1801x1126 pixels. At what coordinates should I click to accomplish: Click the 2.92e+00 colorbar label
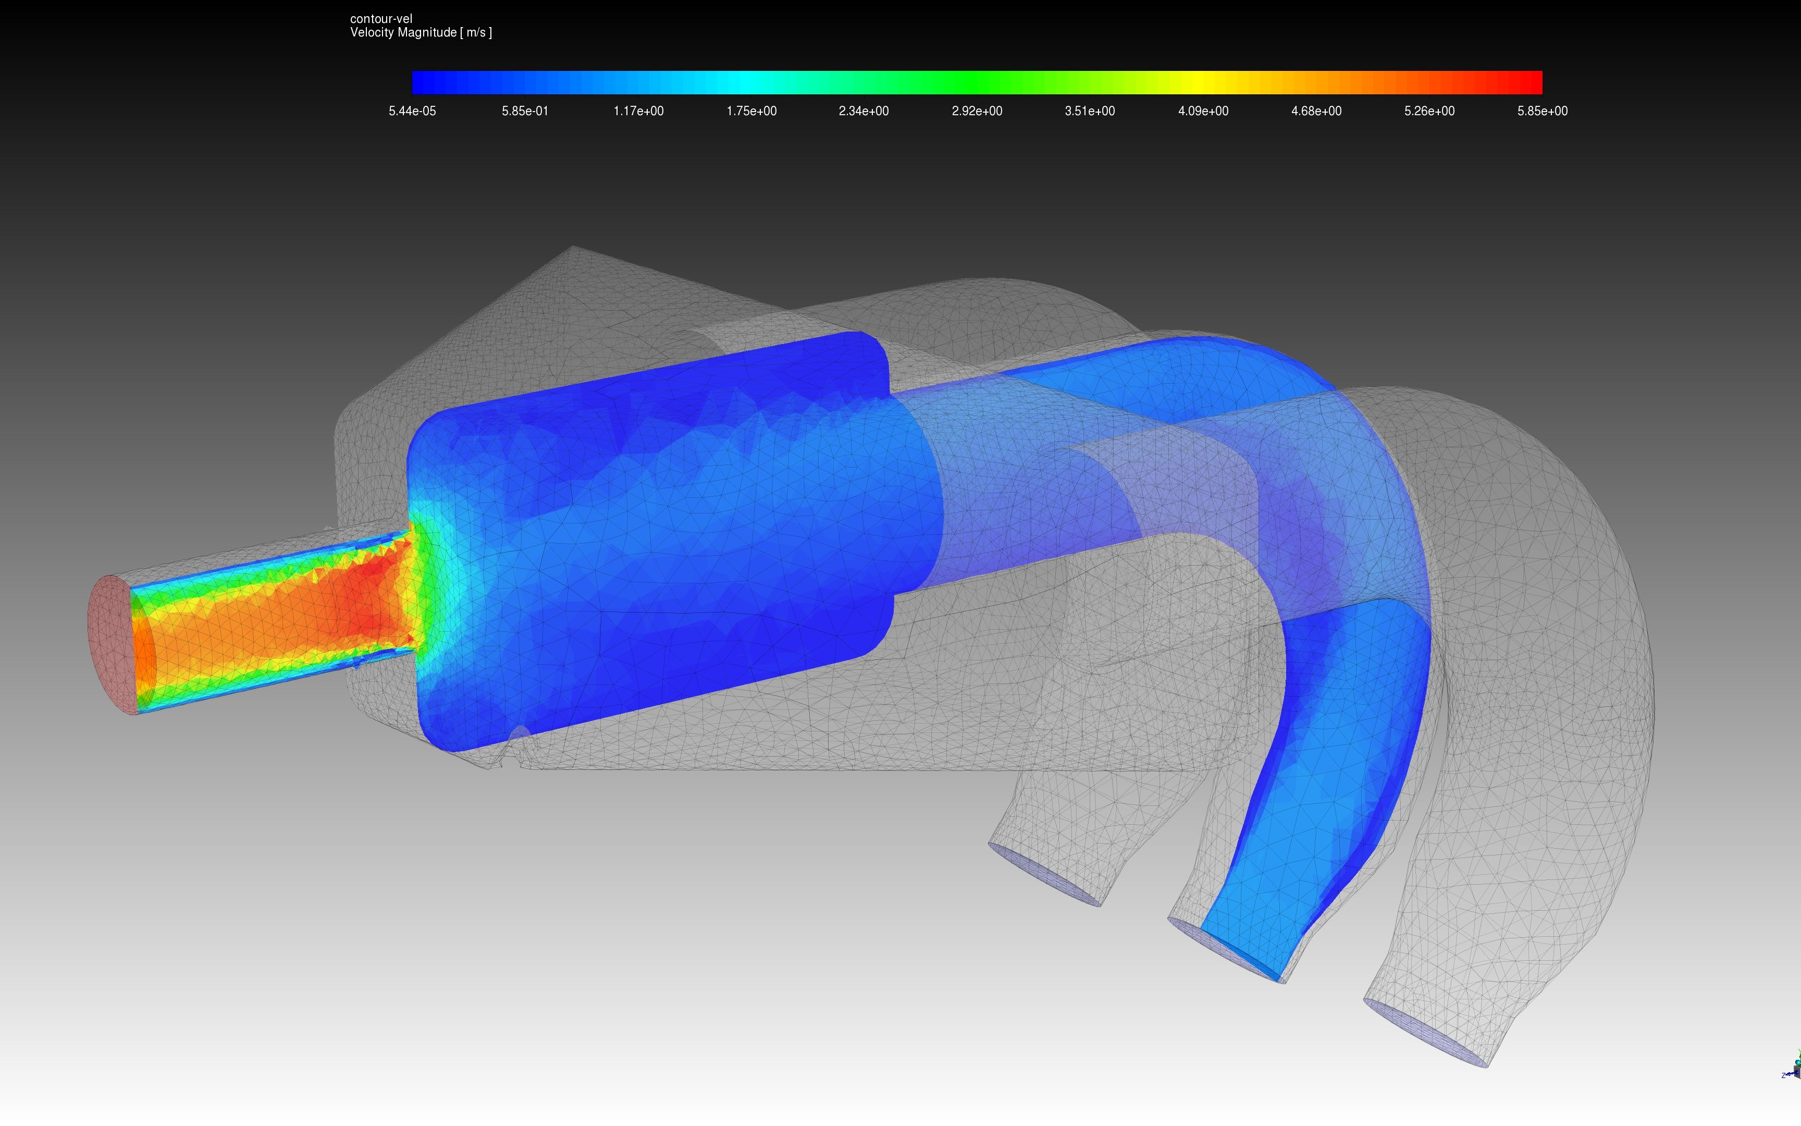coord(977,111)
